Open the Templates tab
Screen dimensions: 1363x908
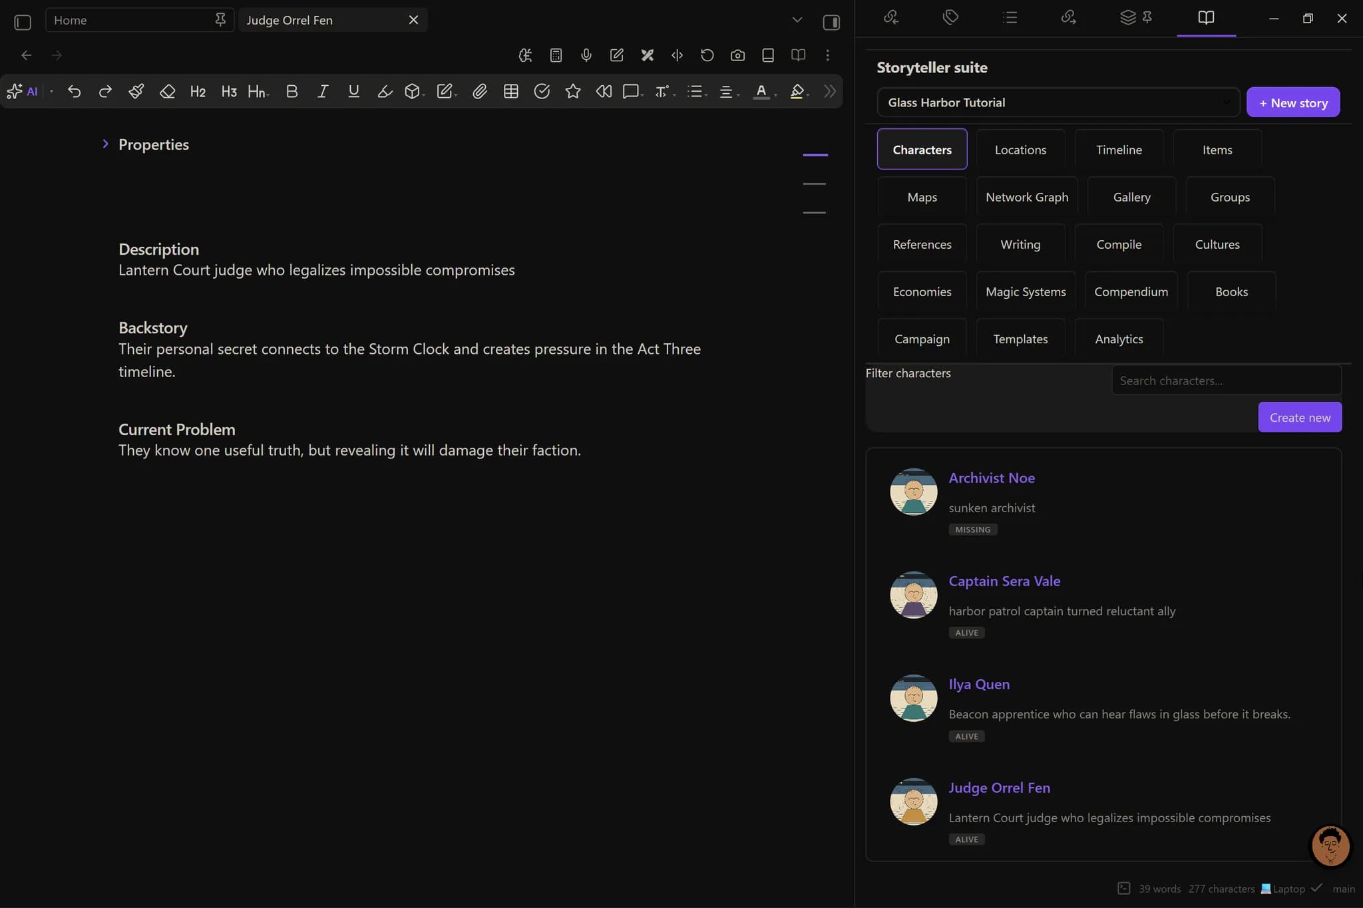1020,339
